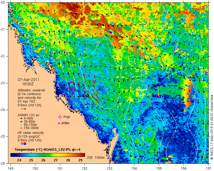Click the 30-80m depth label
Viewport: 214px width, 171px height.
(x=29, y=122)
